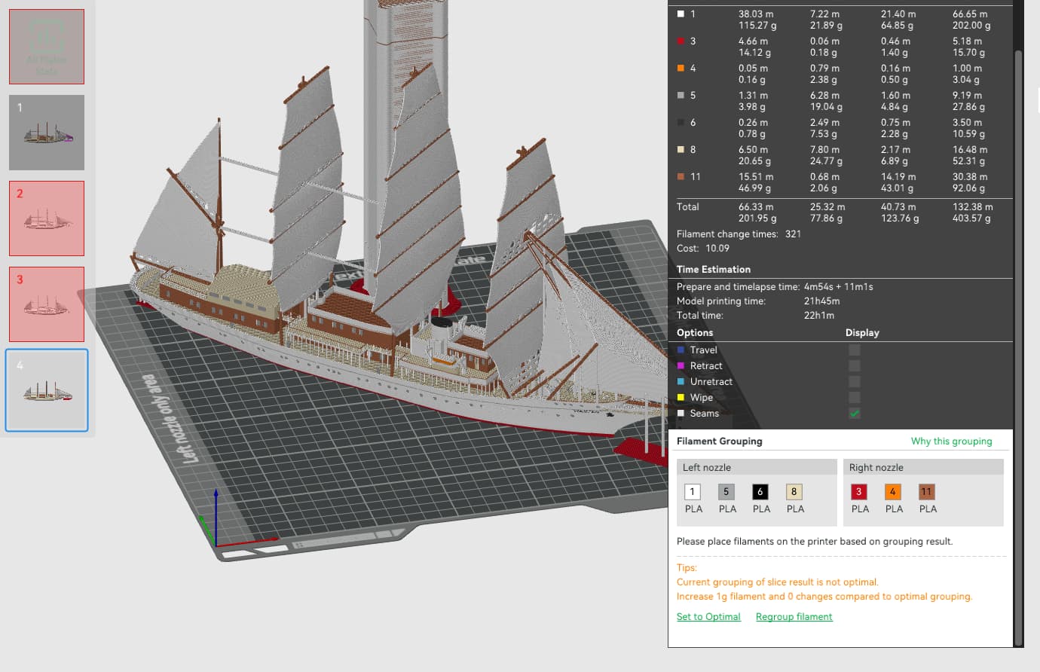1040x672 pixels.
Task: Click the 'Left nozzle' group header
Action: click(757, 467)
